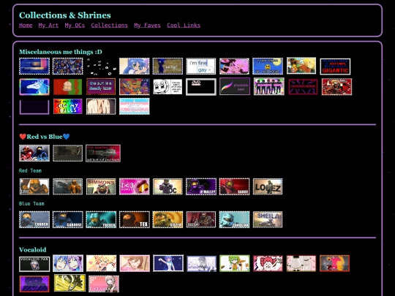Click the dark blue starry Vocaloid stamp
The width and height of the screenshot is (395, 296).
pyautogui.click(x=168, y=263)
